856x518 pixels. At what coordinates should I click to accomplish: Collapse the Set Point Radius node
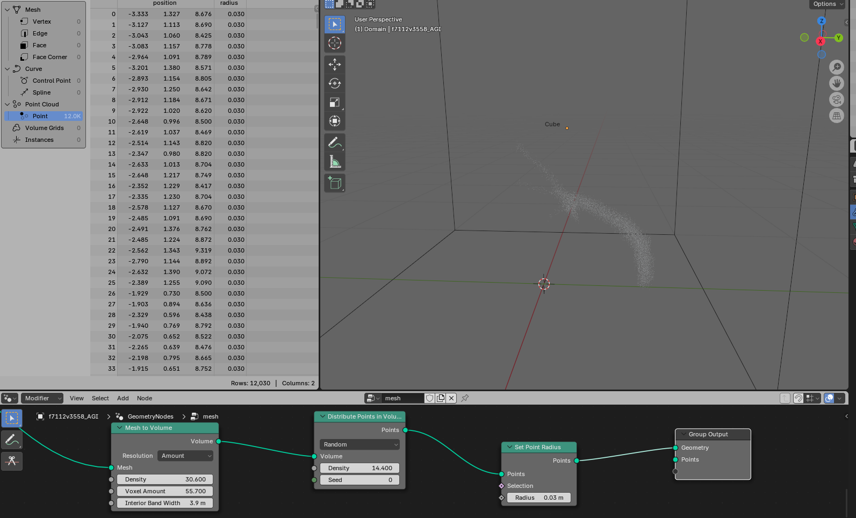[x=509, y=447]
